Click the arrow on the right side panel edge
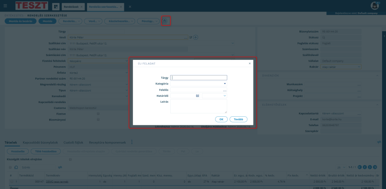Image resolution: width=386 pixels, height=189 pixels. click(x=384, y=36)
